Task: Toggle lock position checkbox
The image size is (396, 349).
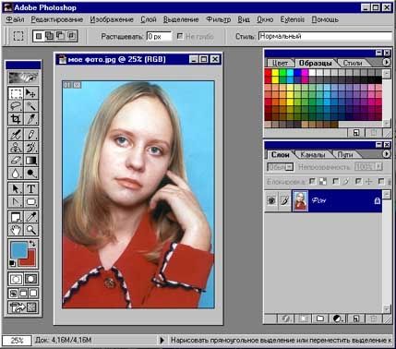Action: pos(358,182)
